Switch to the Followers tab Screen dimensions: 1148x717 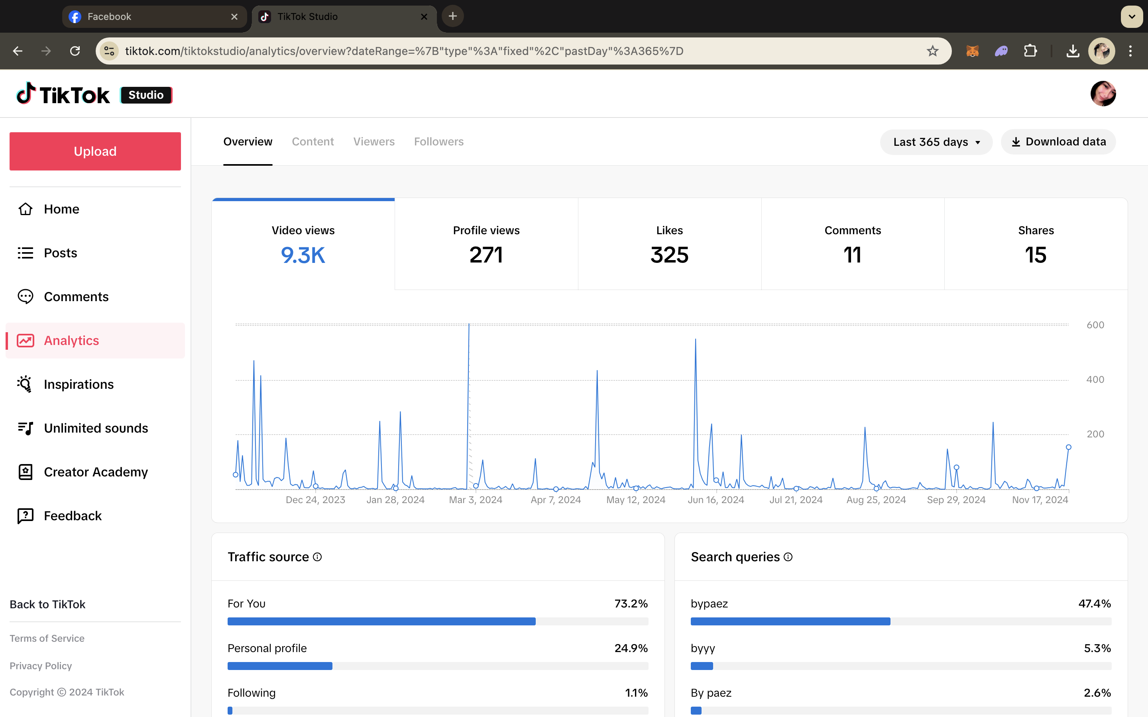(438, 141)
